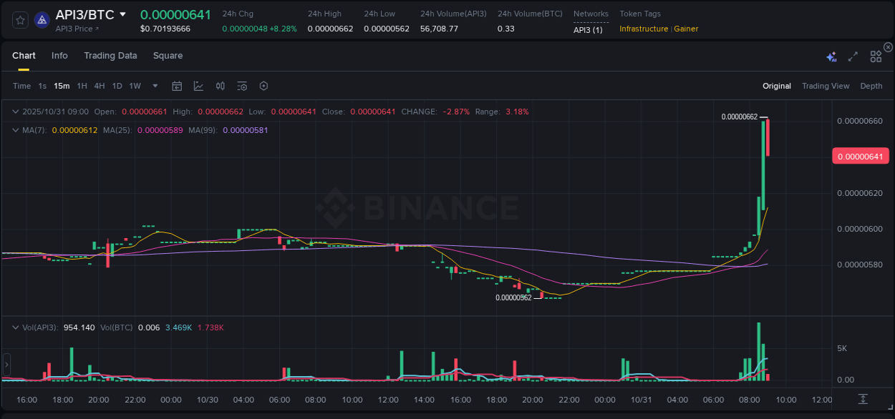Switch chart to Depth view
The image size is (895, 419).
click(x=871, y=86)
